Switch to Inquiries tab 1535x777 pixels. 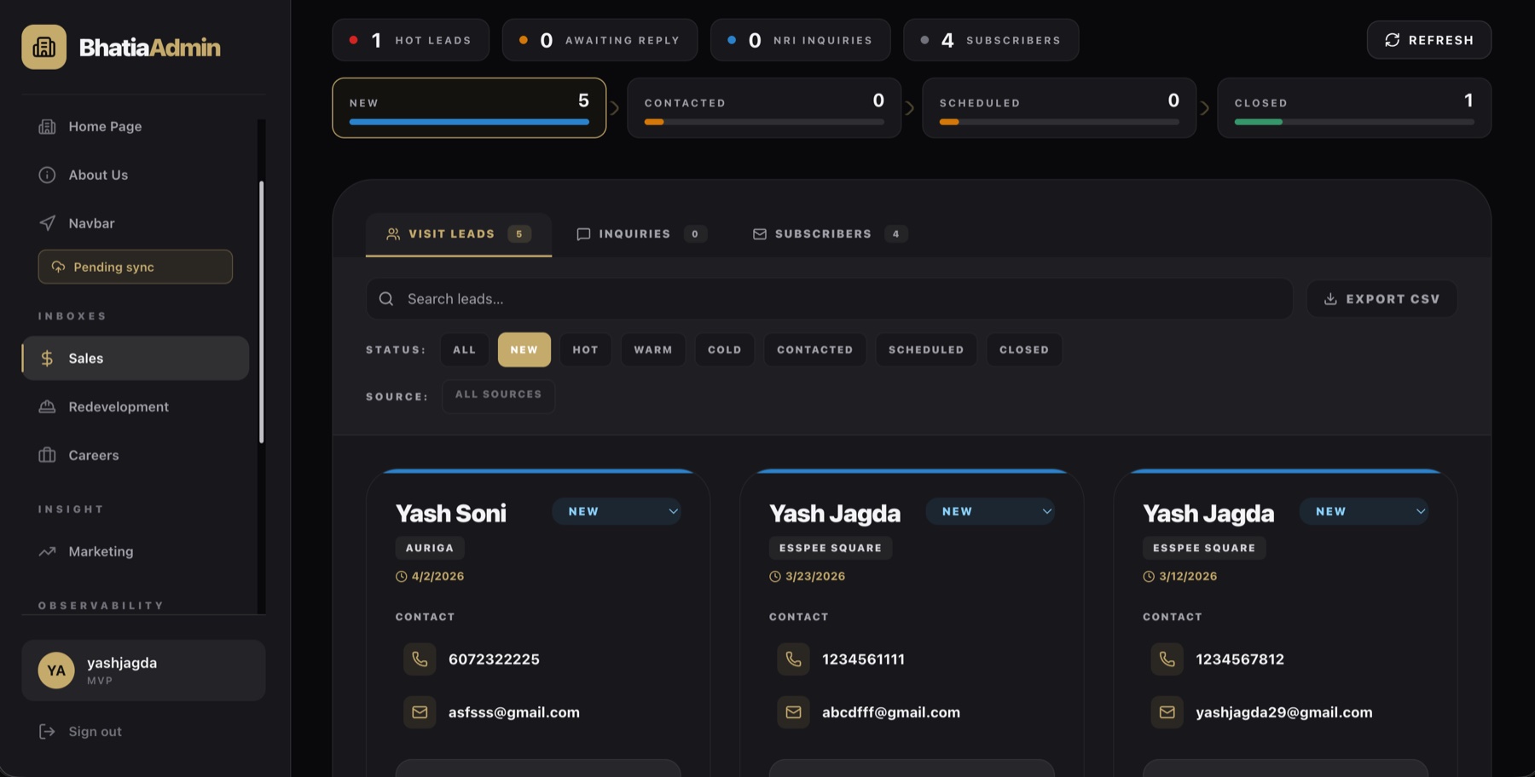pos(642,233)
